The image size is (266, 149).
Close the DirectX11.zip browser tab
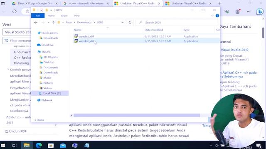click(x=57, y=3)
